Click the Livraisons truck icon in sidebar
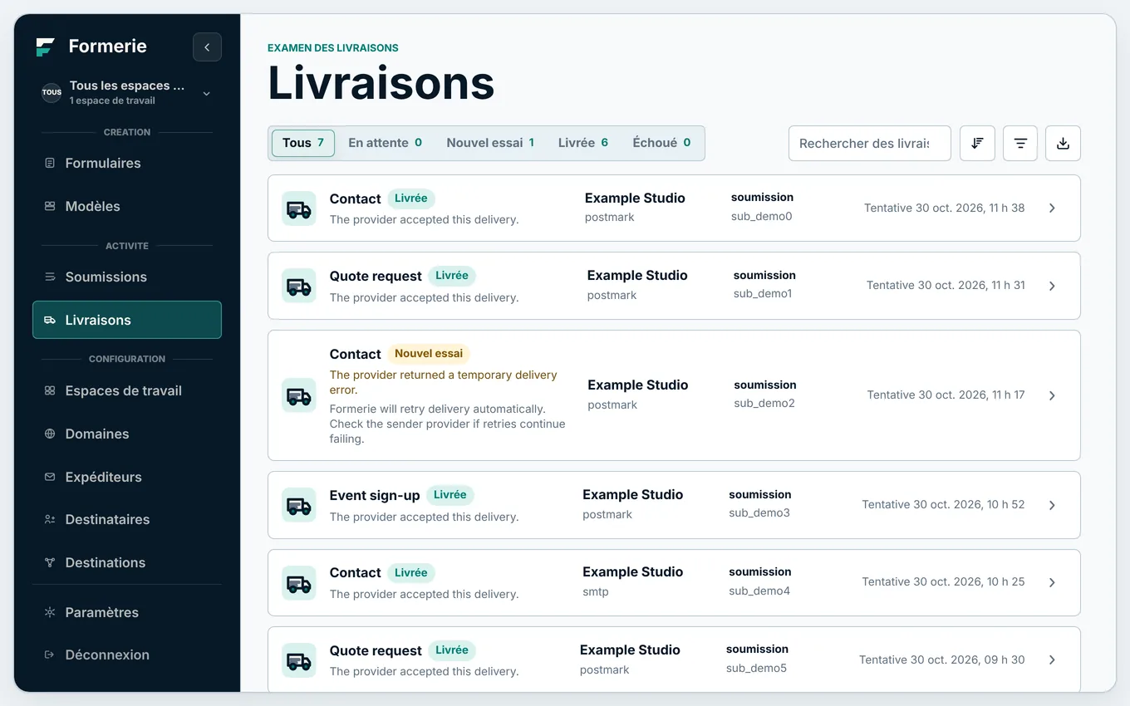 pos(50,320)
